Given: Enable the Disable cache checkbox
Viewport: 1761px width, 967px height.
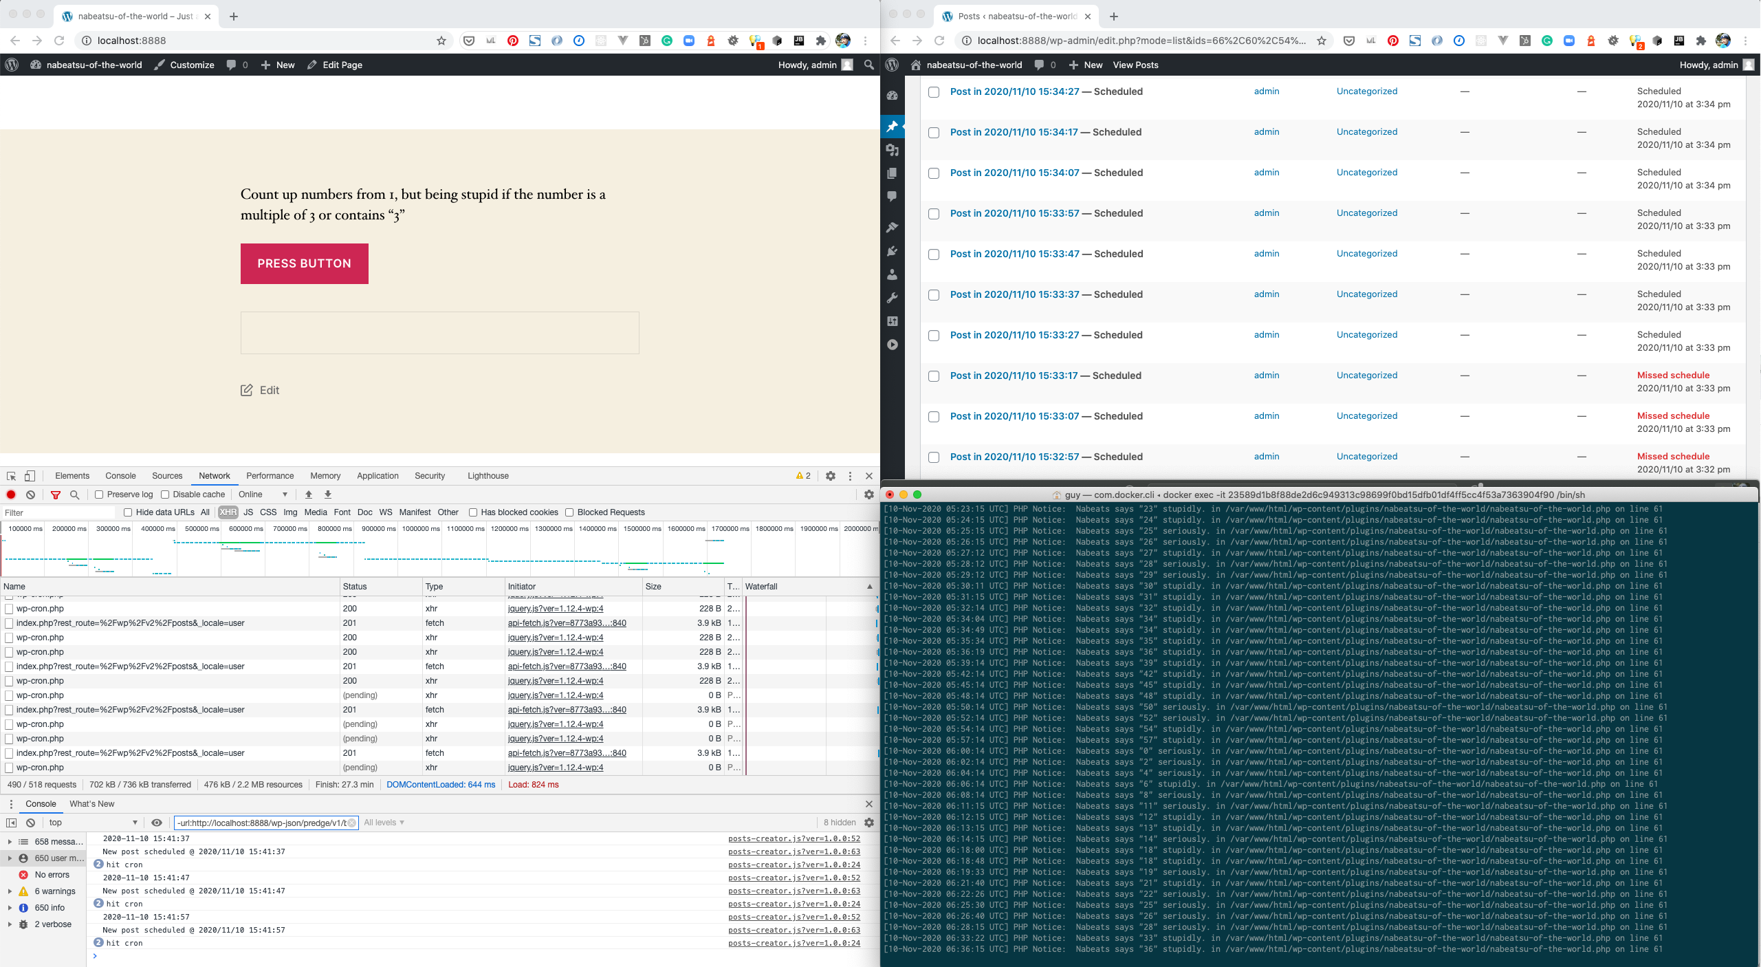Looking at the screenshot, I should click(165, 495).
